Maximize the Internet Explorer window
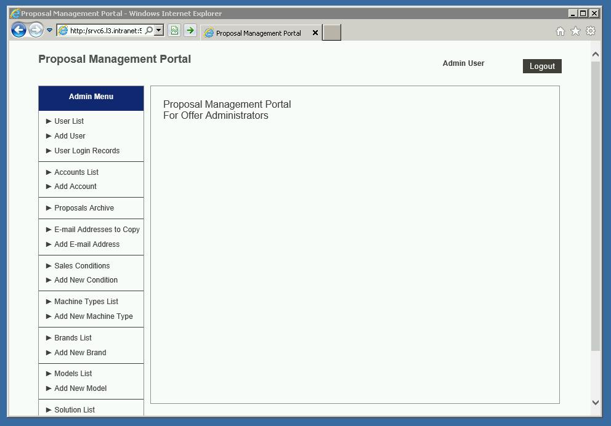The image size is (611, 426). (583, 14)
